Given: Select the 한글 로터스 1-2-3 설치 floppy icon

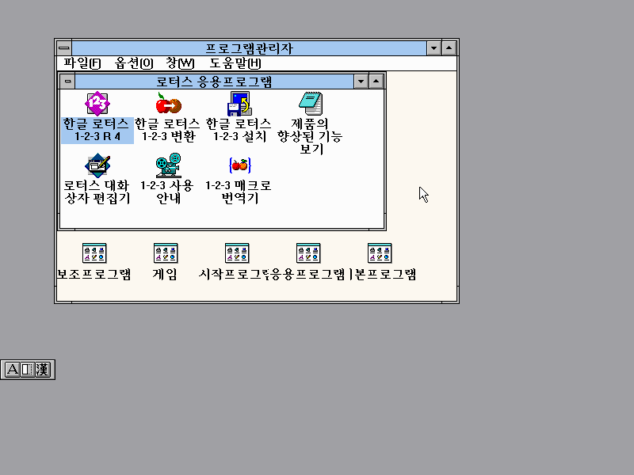Looking at the screenshot, I should click(x=240, y=104).
